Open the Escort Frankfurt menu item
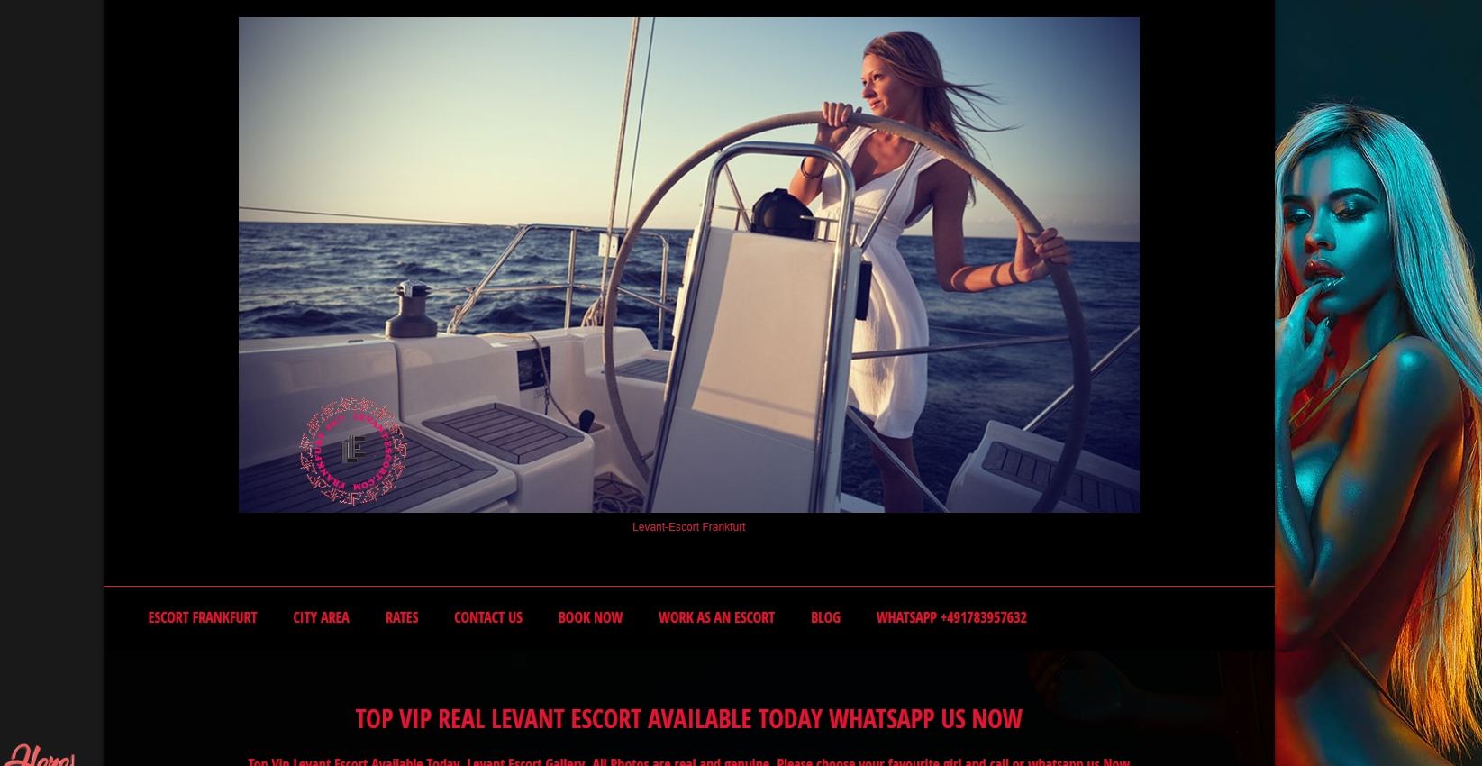The width and height of the screenshot is (1482, 766). (203, 617)
